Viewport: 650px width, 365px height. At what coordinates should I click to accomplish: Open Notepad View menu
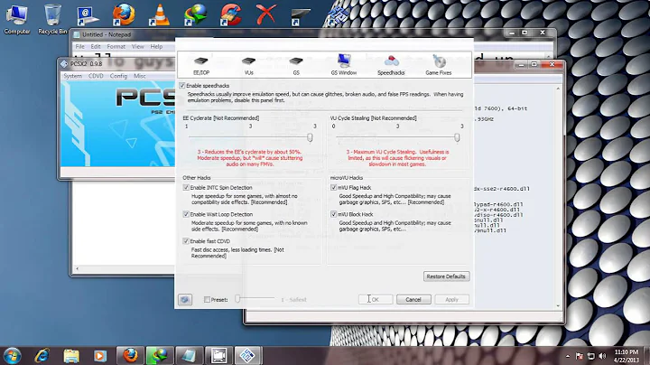click(137, 46)
